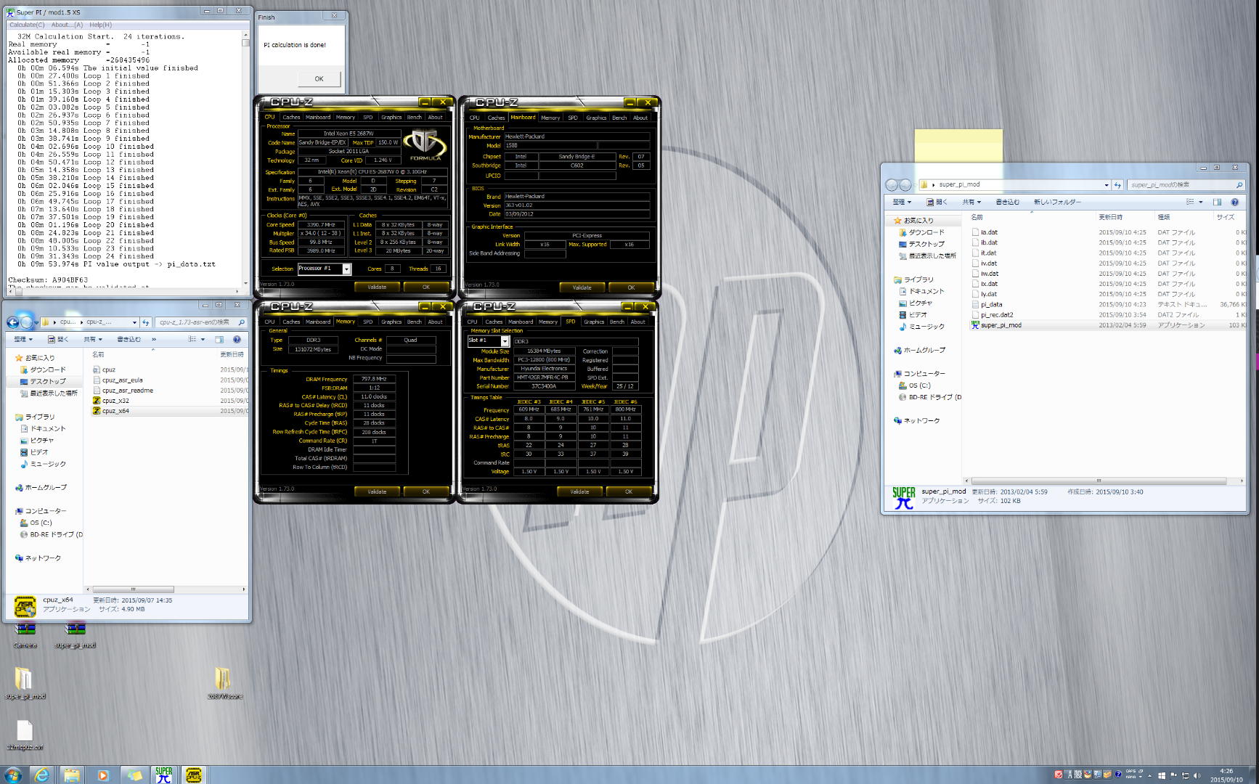Click 書き込む in super_pi_mod explorer toolbar
Viewport: 1259px width, 784px height.
pos(1007,202)
